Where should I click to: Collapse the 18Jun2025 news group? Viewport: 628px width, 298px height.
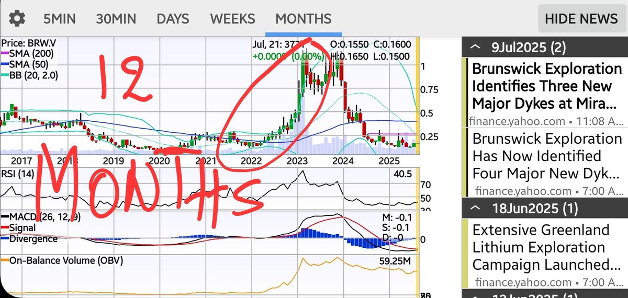(545, 209)
